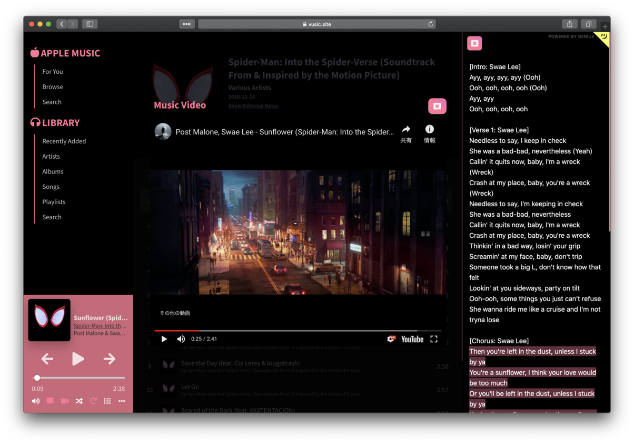Open For You in Apple Music sidebar
634x444 pixels.
[x=53, y=72]
